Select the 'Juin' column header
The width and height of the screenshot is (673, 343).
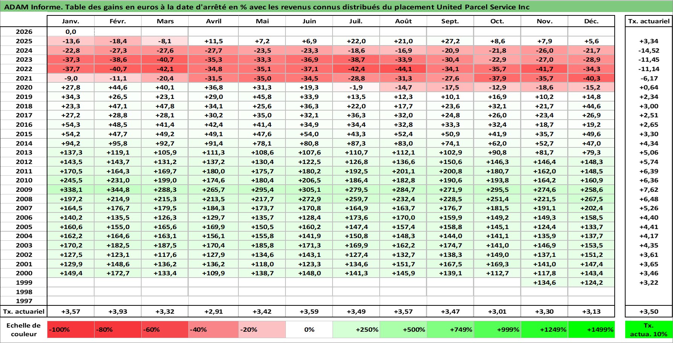309,21
